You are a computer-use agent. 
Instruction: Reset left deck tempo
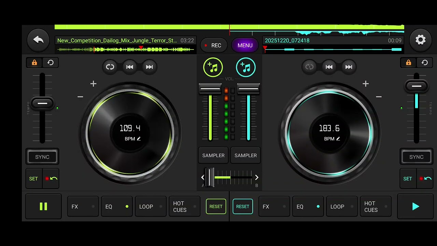(x=51, y=63)
